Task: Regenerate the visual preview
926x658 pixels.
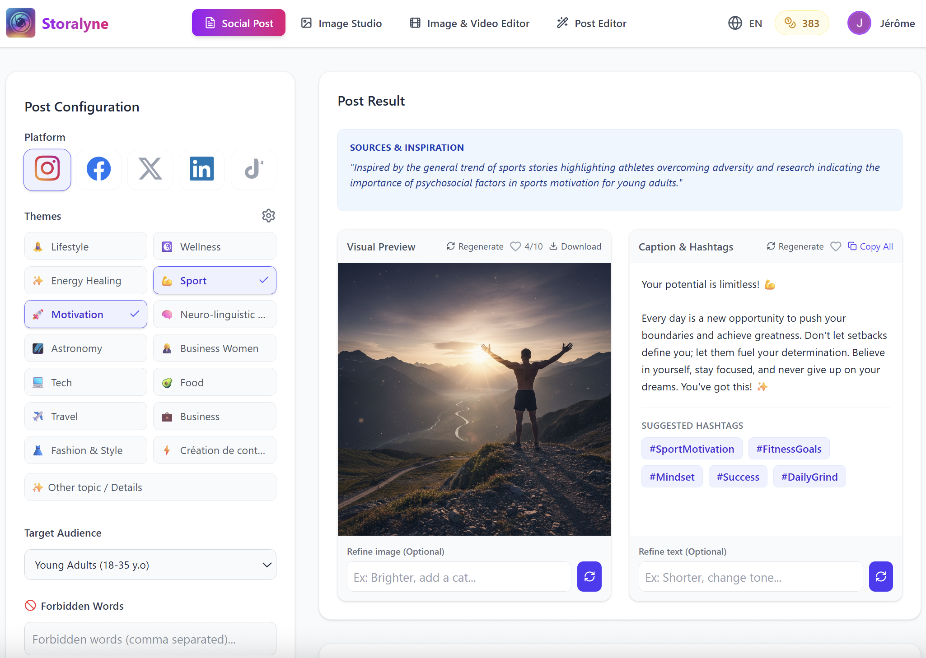Action: pyautogui.click(x=474, y=246)
